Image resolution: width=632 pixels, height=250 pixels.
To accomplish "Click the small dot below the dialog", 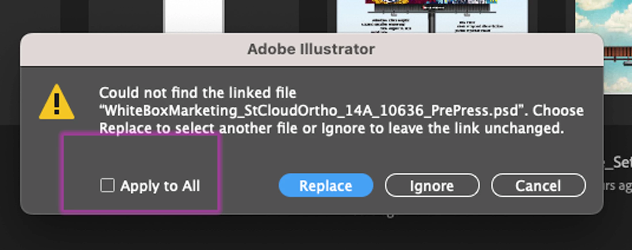I will coord(390,215).
